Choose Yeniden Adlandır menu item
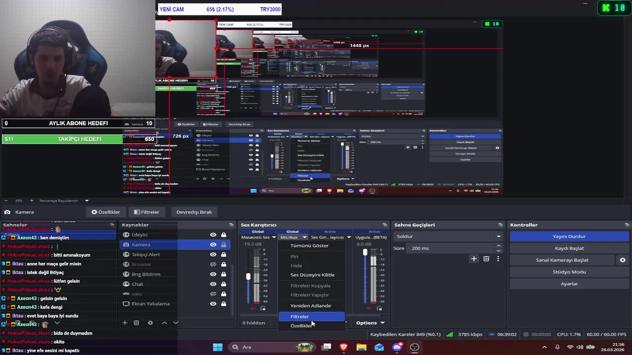Screen dimensions: 632x355 point(311,306)
